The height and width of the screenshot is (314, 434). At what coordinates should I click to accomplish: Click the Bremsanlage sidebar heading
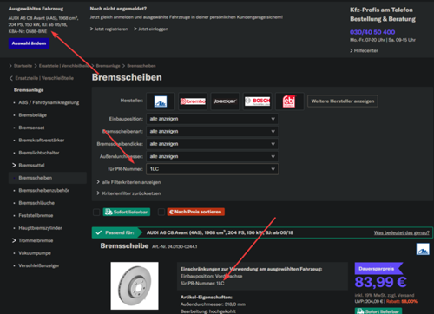pyautogui.click(x=29, y=90)
